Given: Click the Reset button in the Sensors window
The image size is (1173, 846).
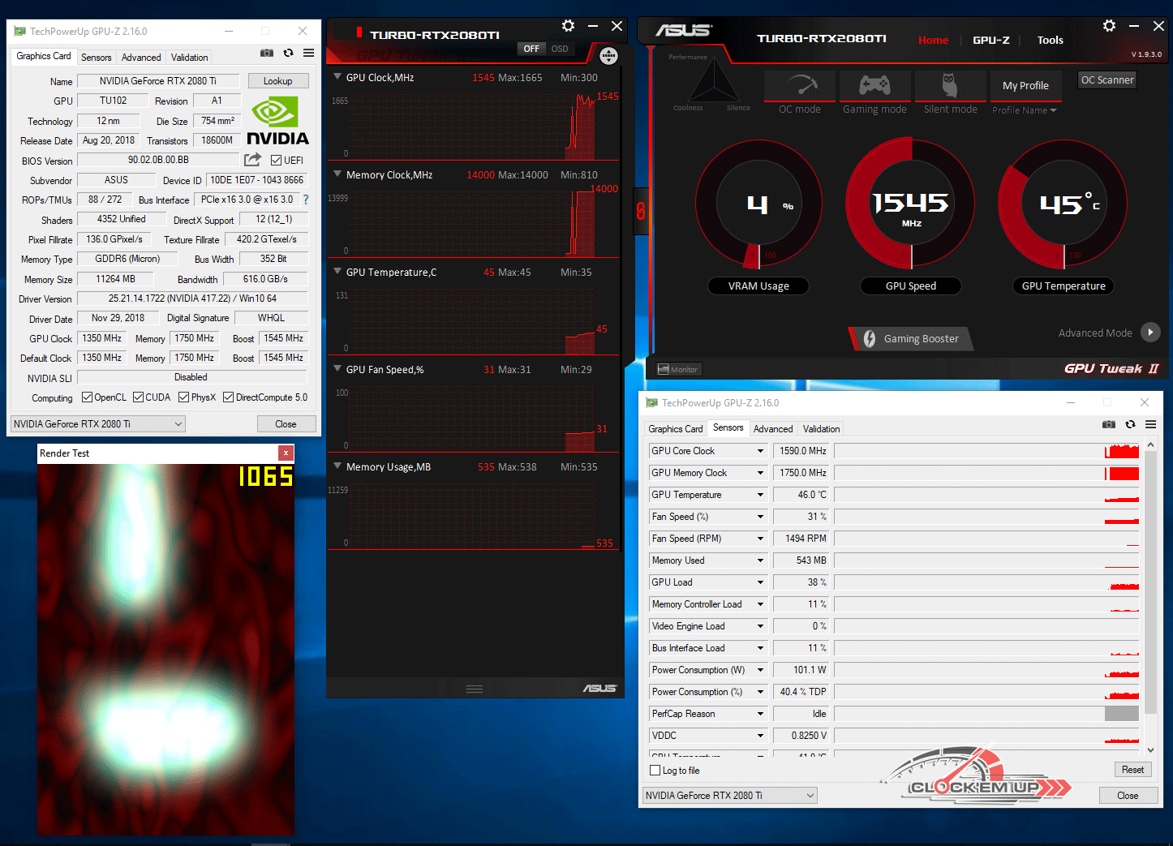Looking at the screenshot, I should click(x=1132, y=770).
